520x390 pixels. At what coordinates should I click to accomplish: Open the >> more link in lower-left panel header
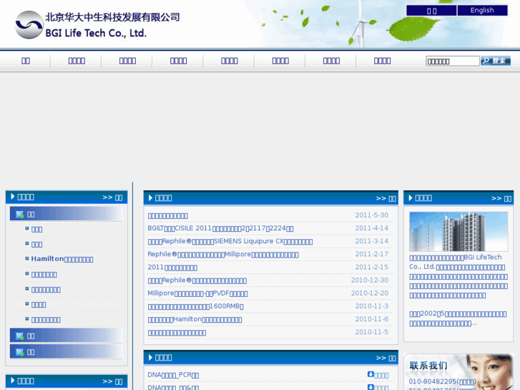pos(112,381)
